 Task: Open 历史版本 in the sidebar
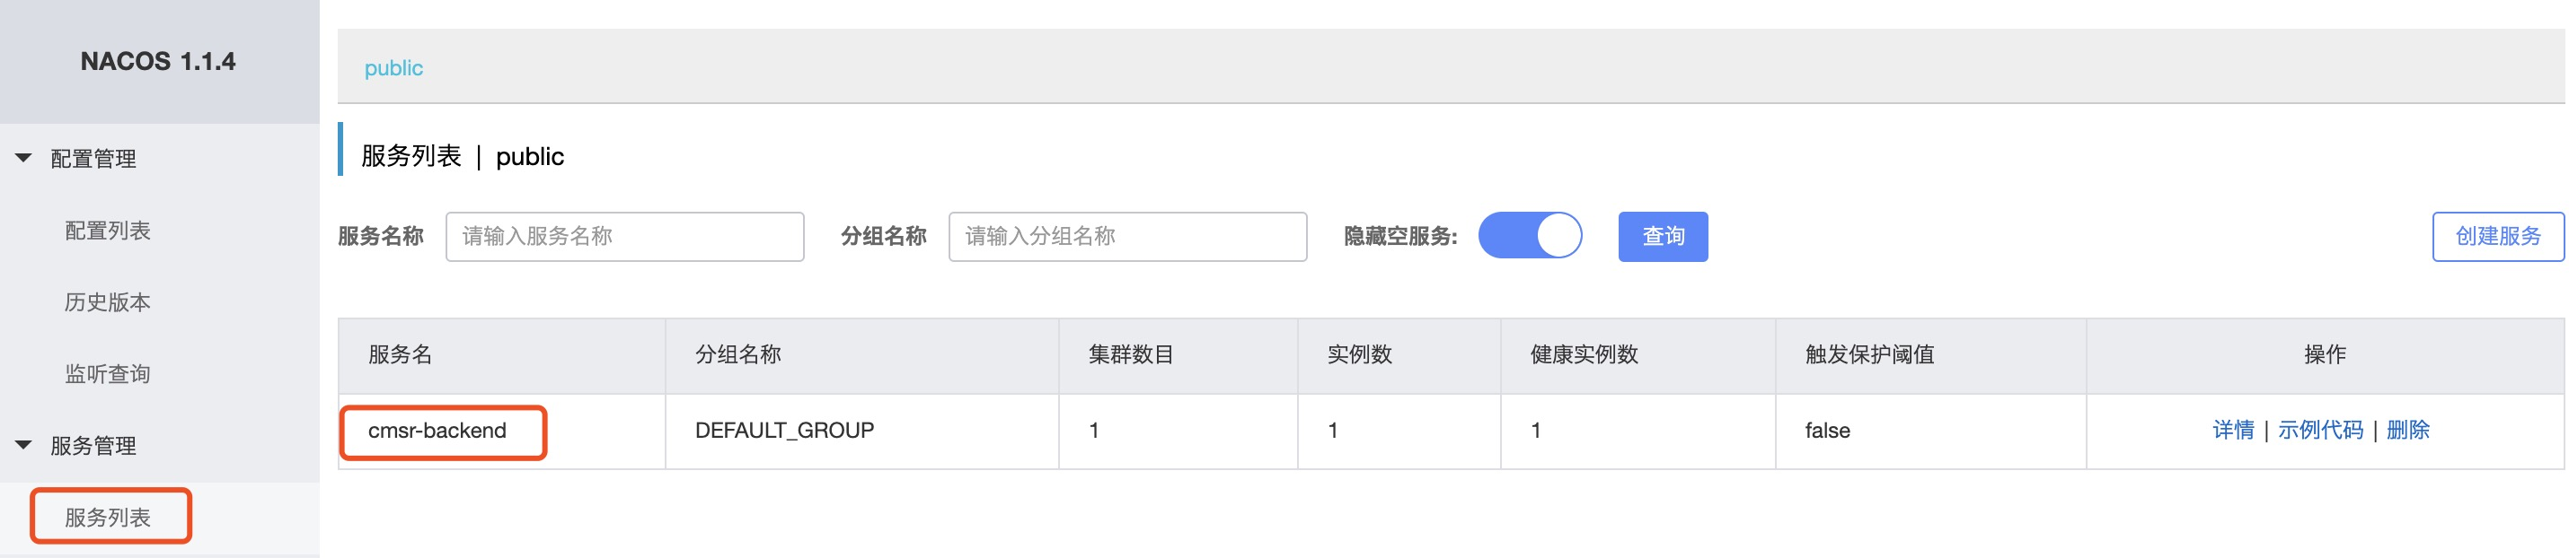[108, 303]
